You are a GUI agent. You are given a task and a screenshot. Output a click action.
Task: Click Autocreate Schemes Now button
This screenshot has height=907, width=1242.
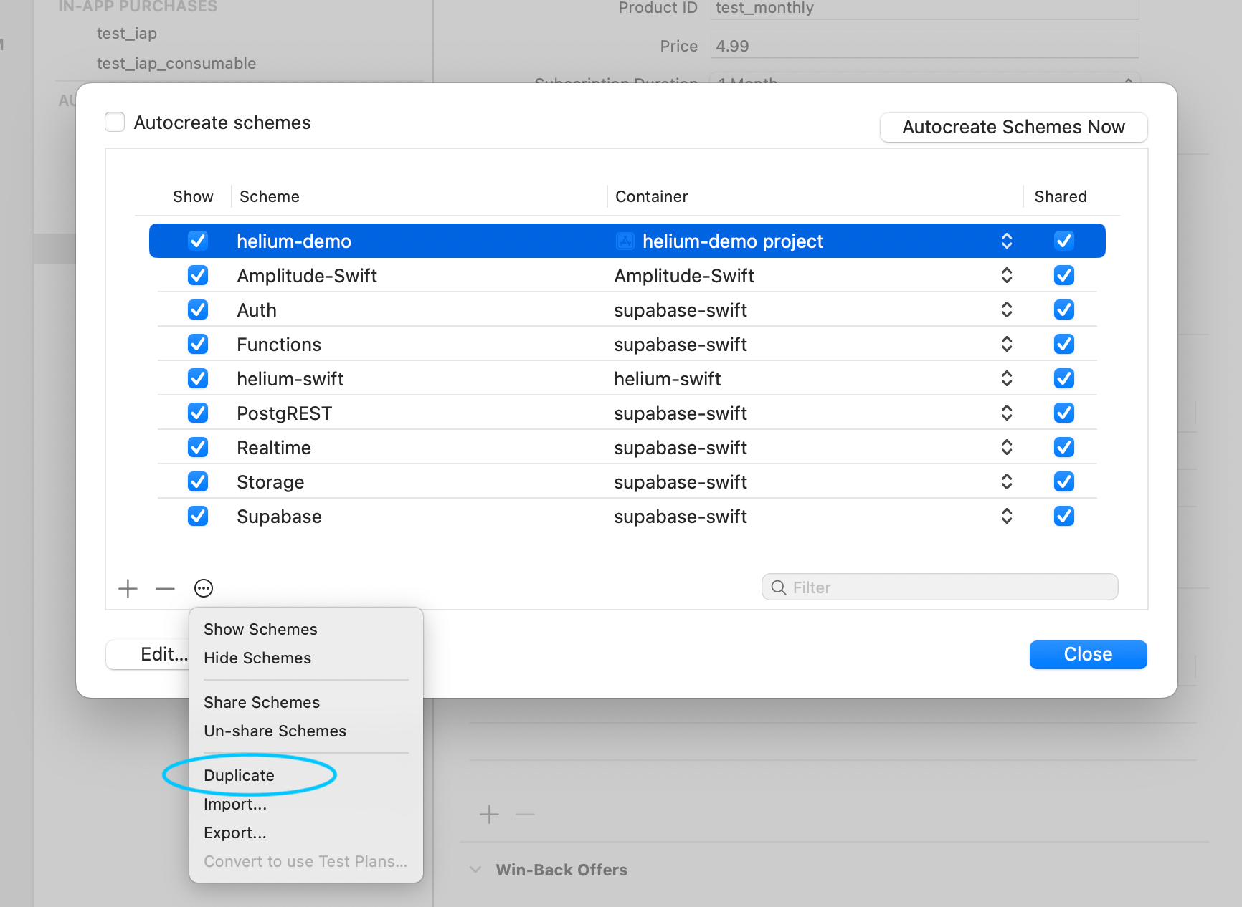(1013, 127)
